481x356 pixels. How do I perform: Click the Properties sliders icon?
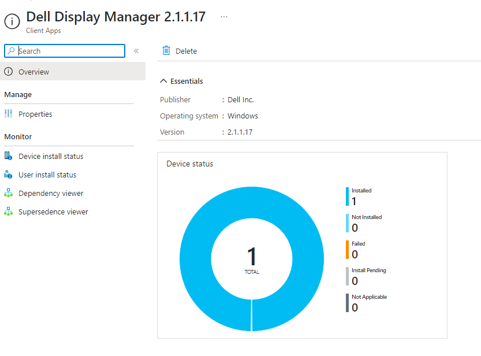pyautogui.click(x=8, y=114)
